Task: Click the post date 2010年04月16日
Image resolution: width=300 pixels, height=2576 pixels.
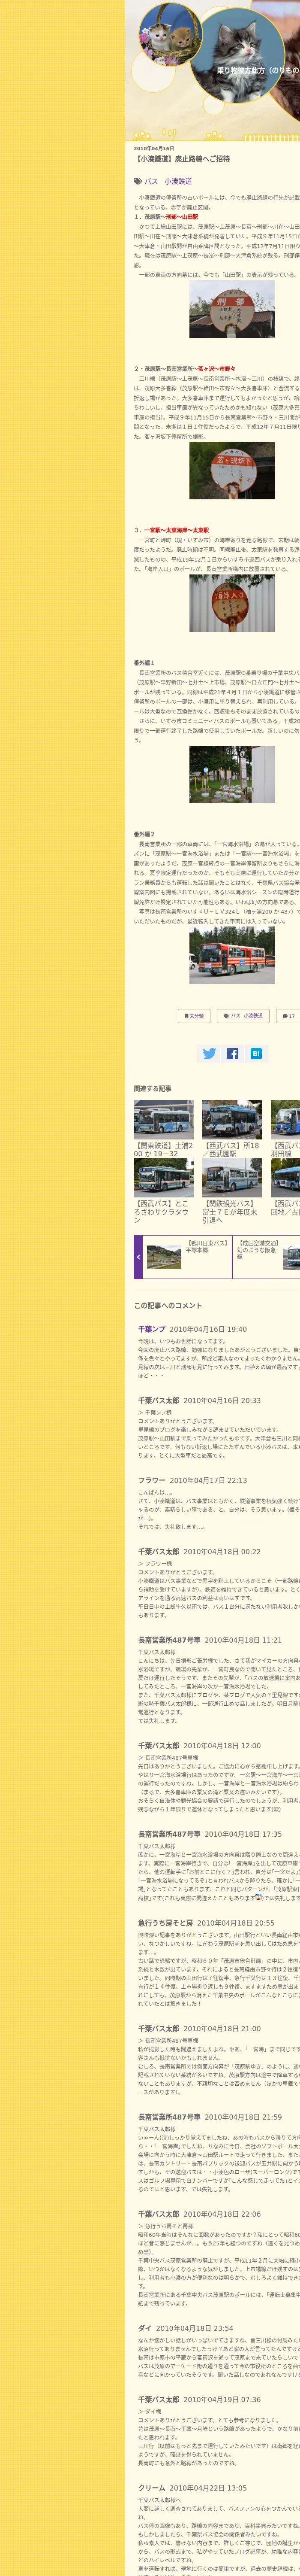Action: tap(153, 148)
